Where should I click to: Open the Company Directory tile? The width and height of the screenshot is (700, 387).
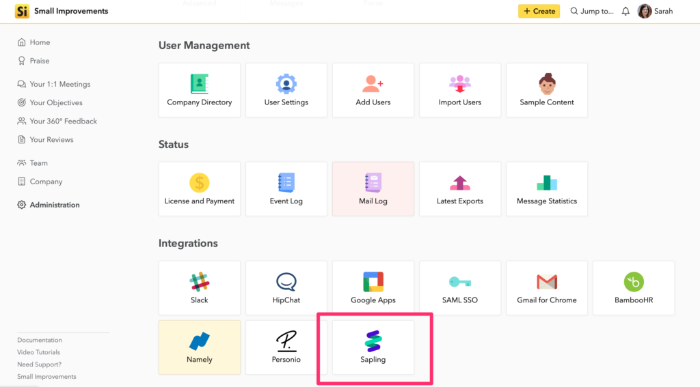(199, 90)
